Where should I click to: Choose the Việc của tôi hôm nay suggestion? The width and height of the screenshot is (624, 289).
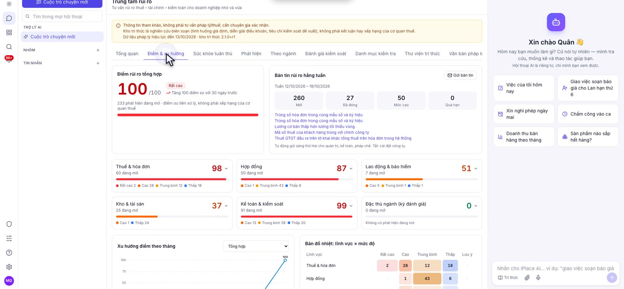click(523, 88)
